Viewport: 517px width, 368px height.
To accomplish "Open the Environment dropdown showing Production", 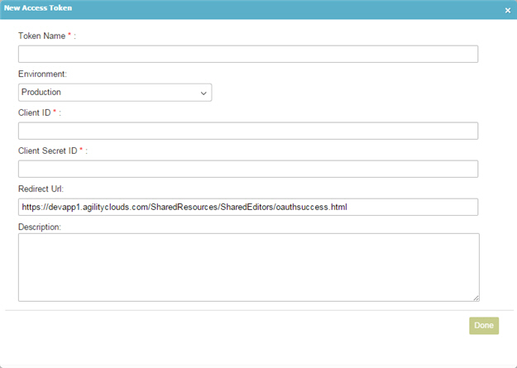I will [115, 93].
